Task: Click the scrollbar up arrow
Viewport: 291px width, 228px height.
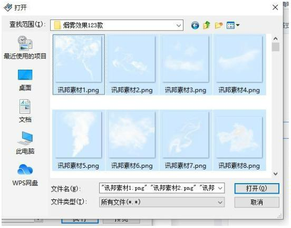Action: click(x=275, y=39)
